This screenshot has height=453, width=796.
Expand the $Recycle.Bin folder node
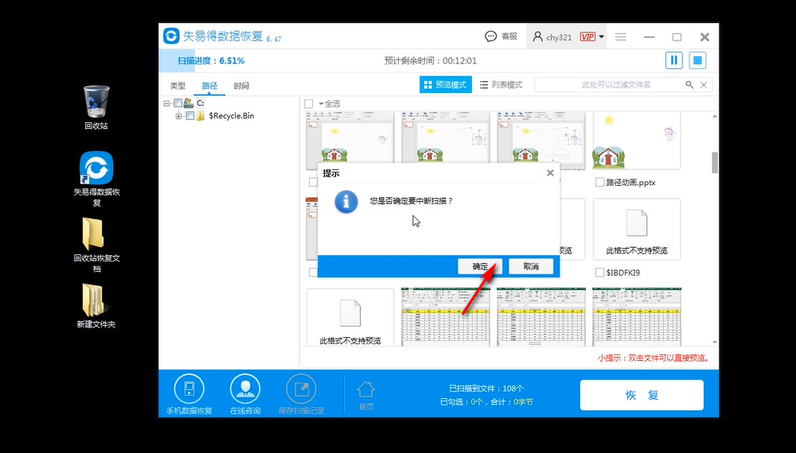pyautogui.click(x=178, y=116)
